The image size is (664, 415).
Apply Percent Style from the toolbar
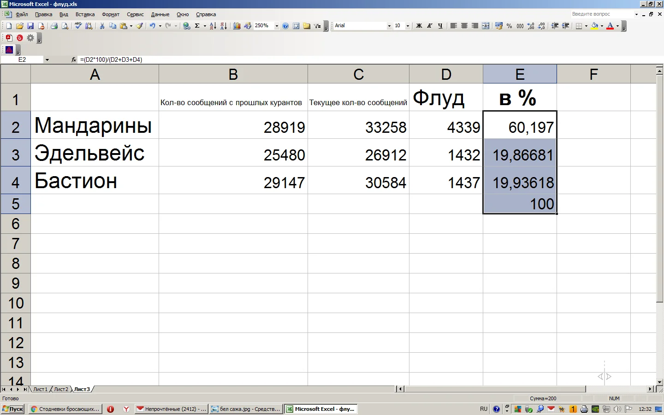[509, 26]
